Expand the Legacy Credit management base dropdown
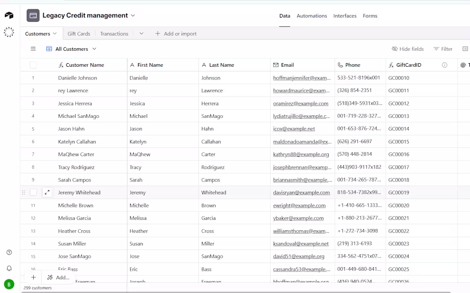Viewport: 470px width, 293px height. [x=133, y=15]
